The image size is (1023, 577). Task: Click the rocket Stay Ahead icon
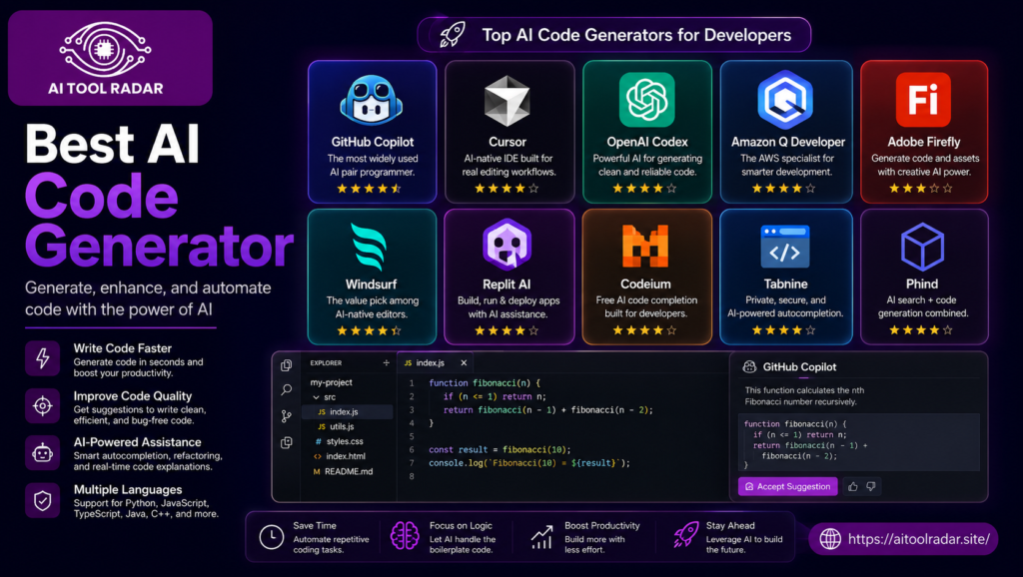click(x=685, y=535)
